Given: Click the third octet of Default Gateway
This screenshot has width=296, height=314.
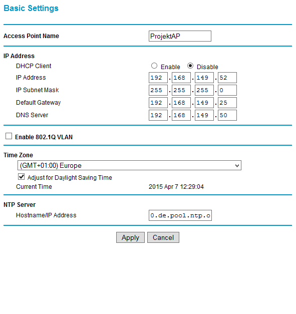Looking at the screenshot, I should click(x=204, y=103).
